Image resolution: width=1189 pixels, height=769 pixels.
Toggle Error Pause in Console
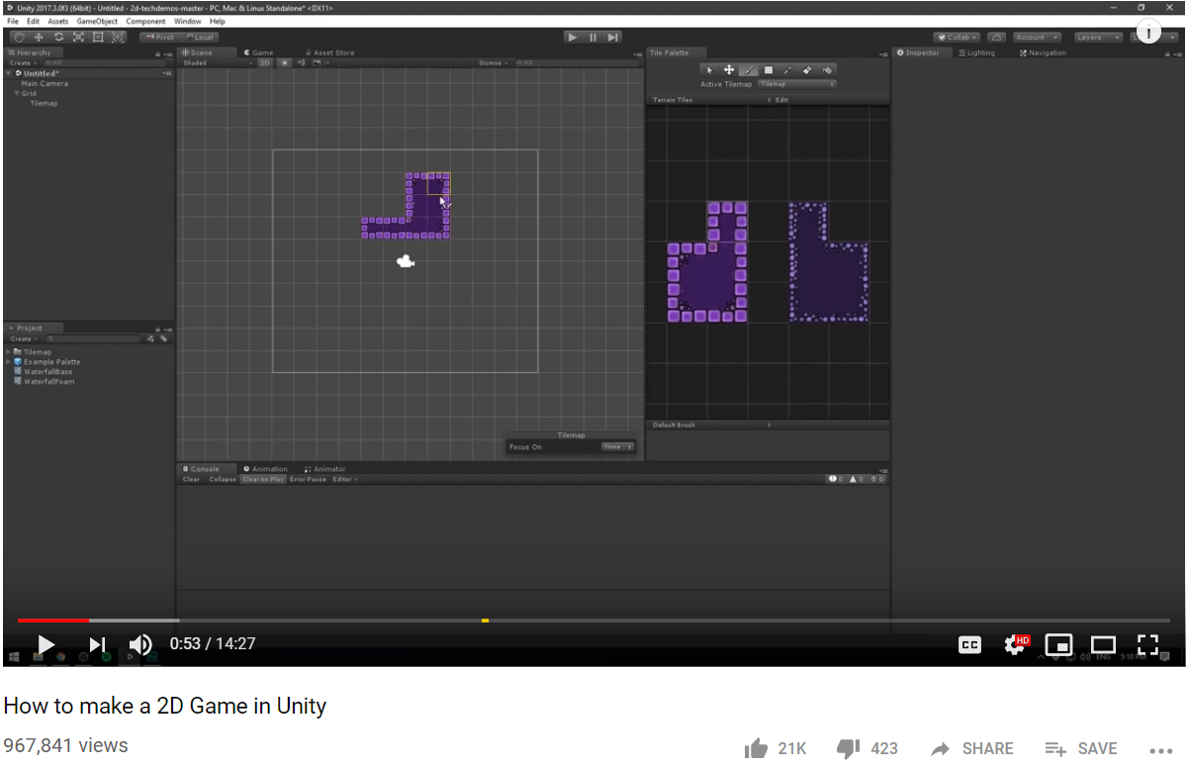click(x=308, y=479)
